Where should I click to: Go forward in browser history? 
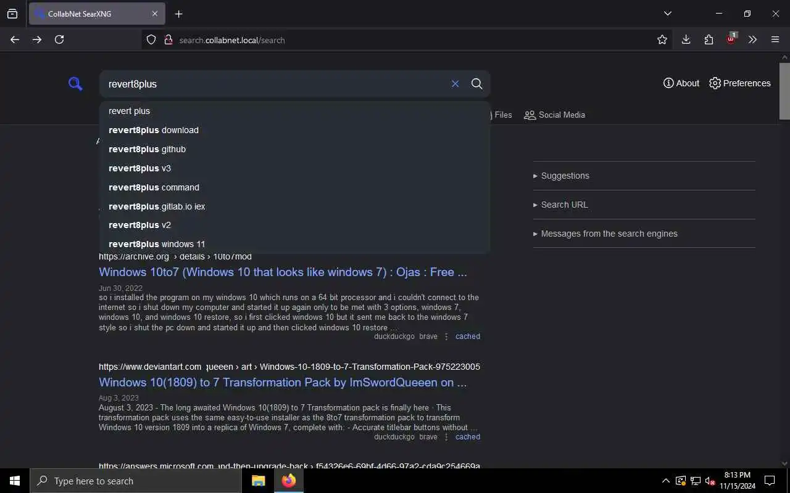(37, 39)
